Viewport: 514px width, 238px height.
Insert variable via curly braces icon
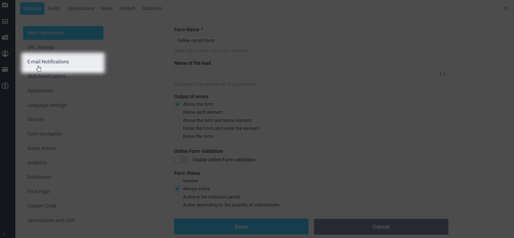[442, 74]
